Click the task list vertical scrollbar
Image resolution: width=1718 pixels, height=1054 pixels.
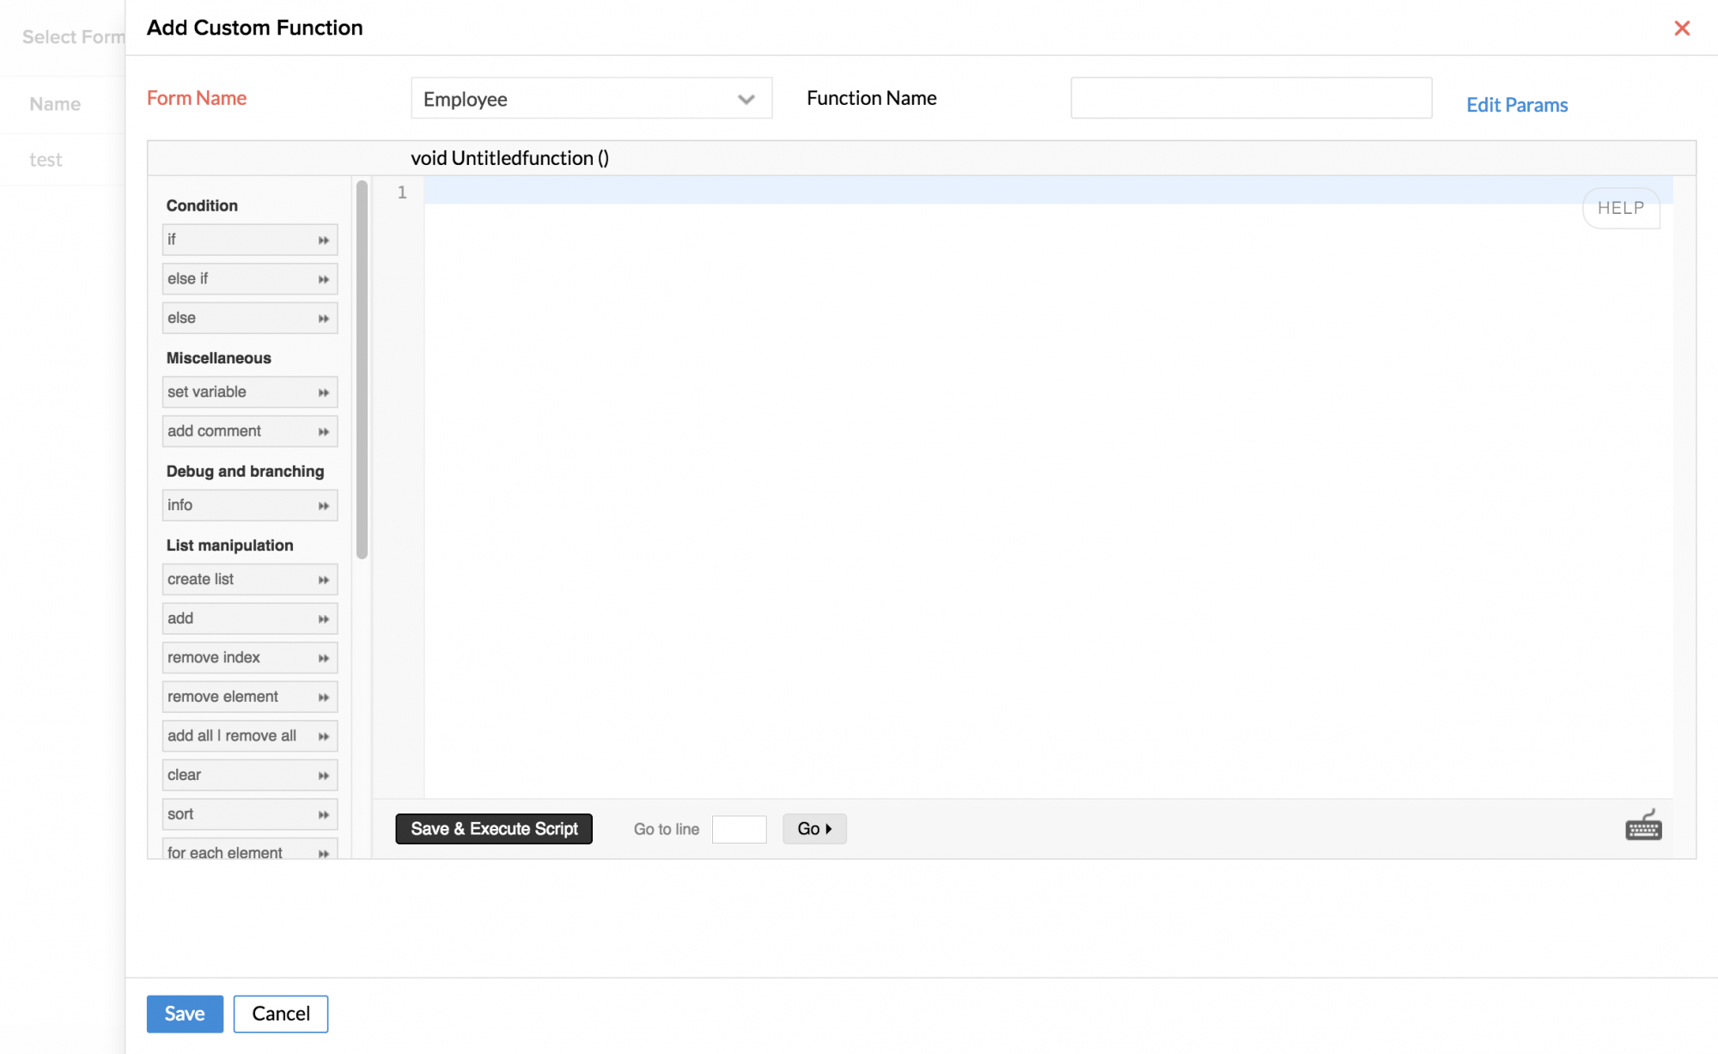point(362,369)
